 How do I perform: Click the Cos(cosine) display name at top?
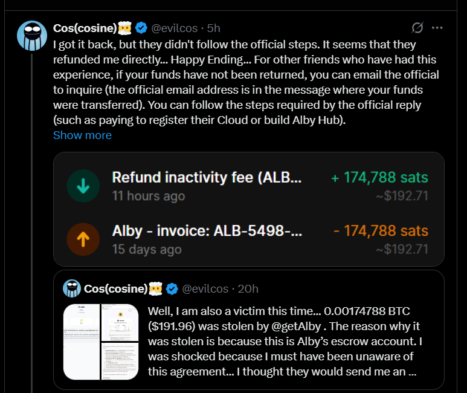(x=85, y=28)
